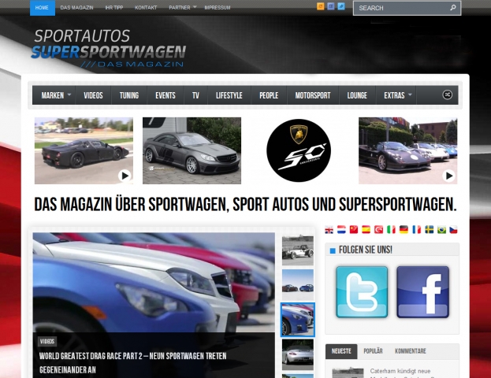Open Das Magazin menu item

[76, 8]
